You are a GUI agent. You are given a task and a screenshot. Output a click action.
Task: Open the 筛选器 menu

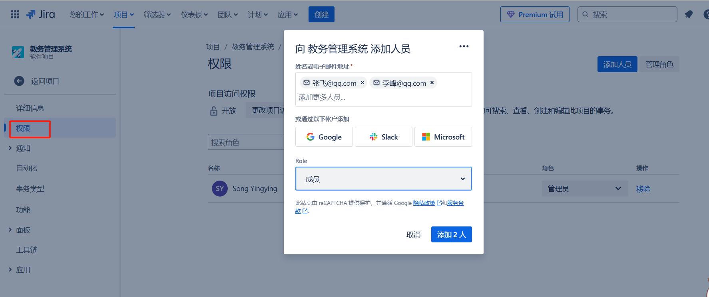pos(157,15)
